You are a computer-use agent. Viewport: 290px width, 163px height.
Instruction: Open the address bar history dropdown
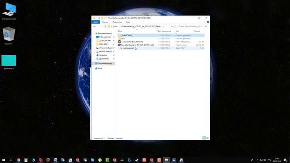point(172,26)
